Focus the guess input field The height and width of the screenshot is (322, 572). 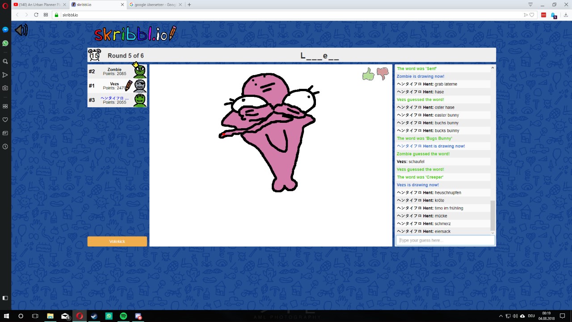445,240
